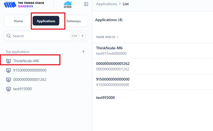Image resolution: width=213 pixels, height=131 pixels.
Task: Open 9150000000000000 row in applications table
Action: pyautogui.click(x=113, y=79)
